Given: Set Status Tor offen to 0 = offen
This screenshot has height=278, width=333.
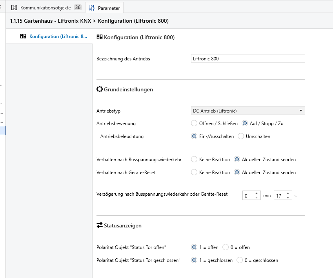Looking at the screenshot, I should coord(226,247).
